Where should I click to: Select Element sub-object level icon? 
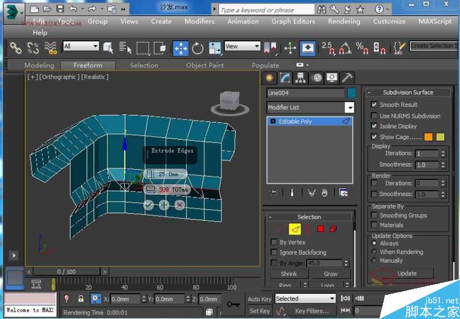pyautogui.click(x=333, y=229)
